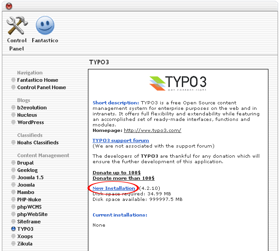Viewport: 279px width, 251px height.
Task: Click 'Disk space available: 999997.5 MB'
Action: (x=138, y=200)
